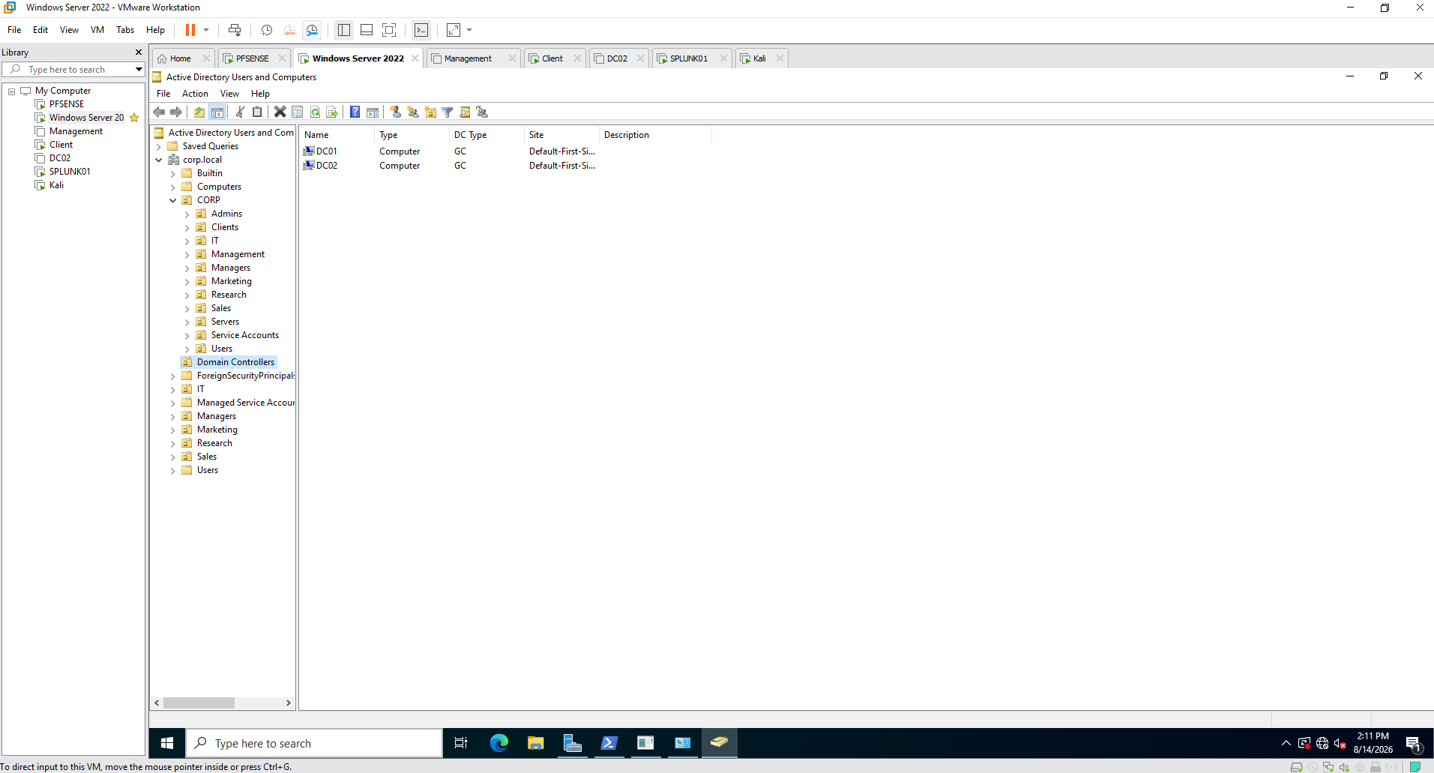Click Find objects magnifier icon
This screenshot has width=1434, height=773.
[465, 112]
